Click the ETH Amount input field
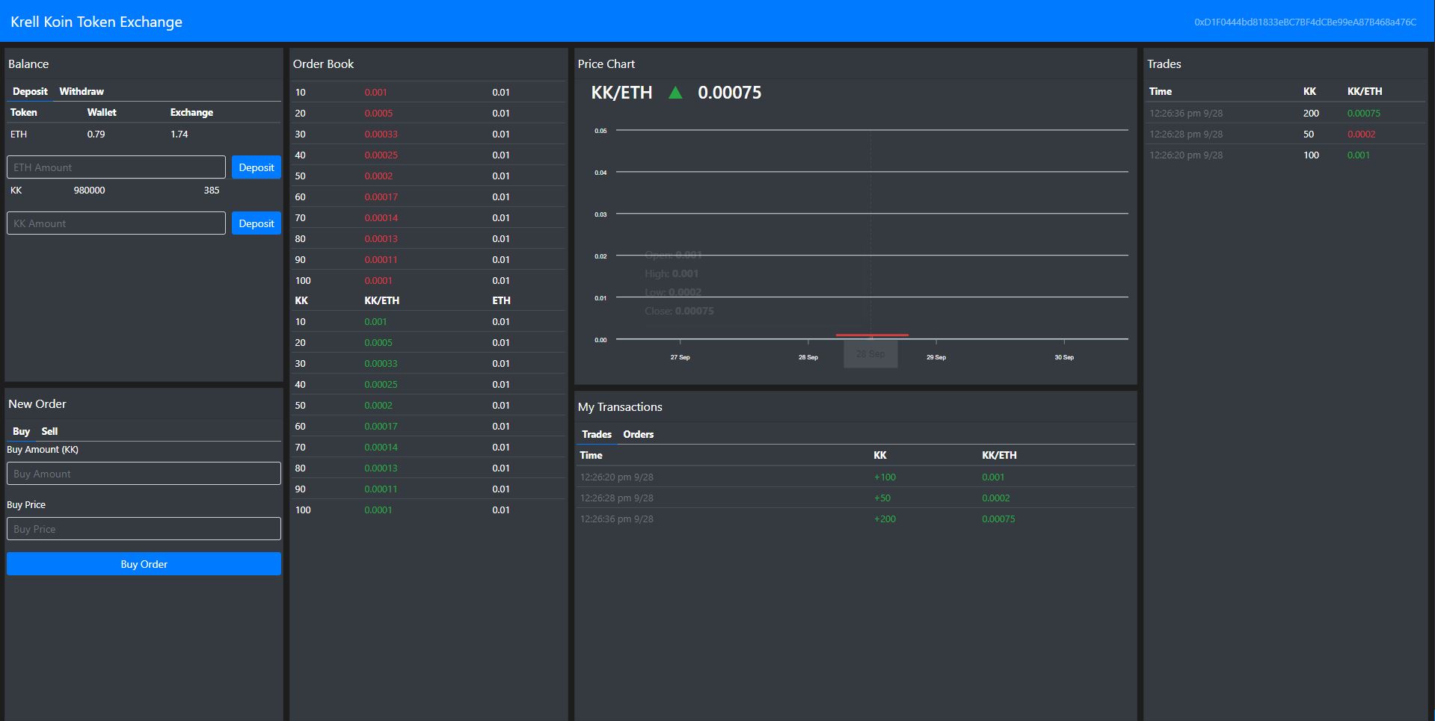The width and height of the screenshot is (1435, 721). [116, 167]
